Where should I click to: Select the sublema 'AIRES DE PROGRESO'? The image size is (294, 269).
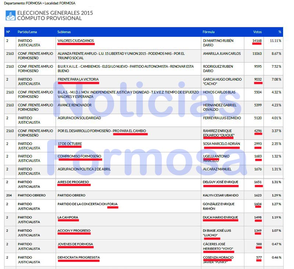(x=73, y=182)
